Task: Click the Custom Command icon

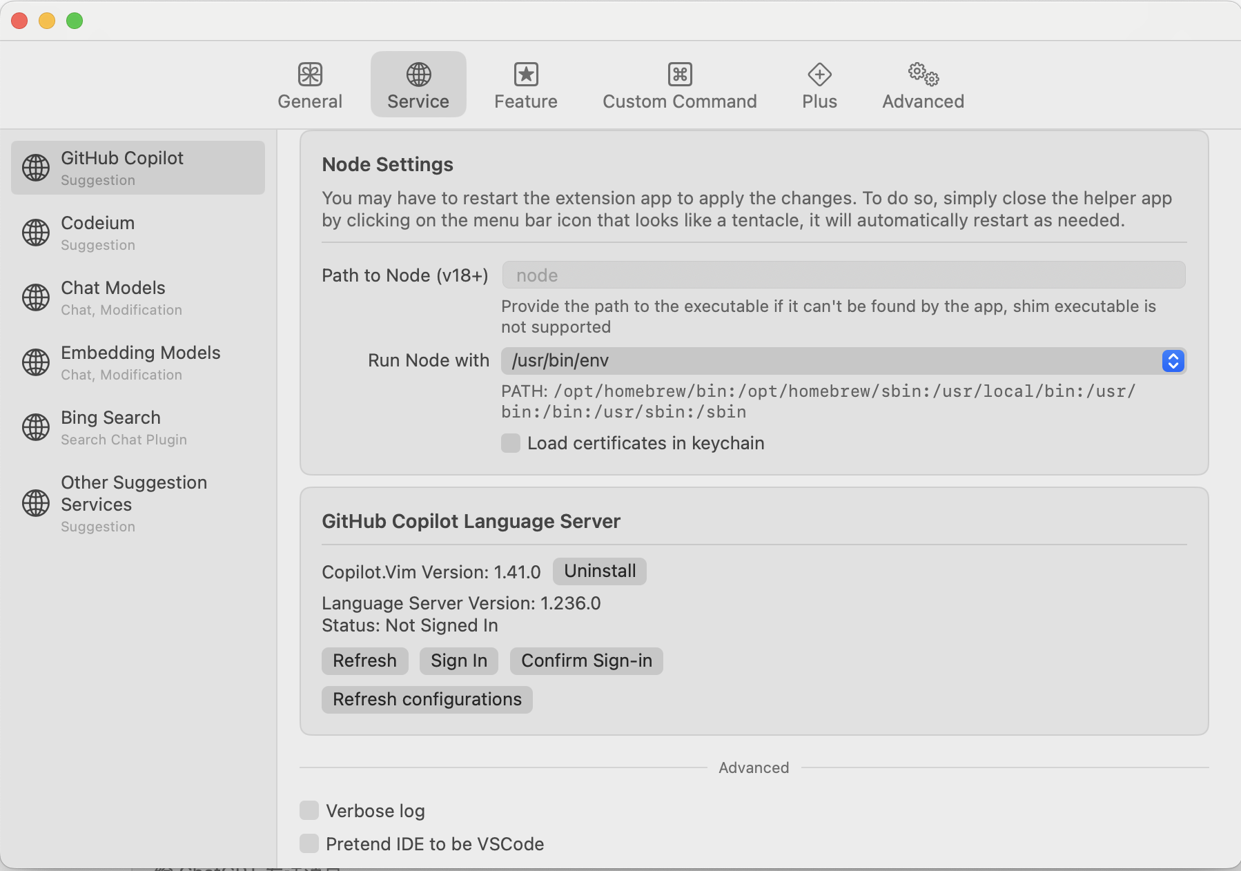Action: point(680,74)
